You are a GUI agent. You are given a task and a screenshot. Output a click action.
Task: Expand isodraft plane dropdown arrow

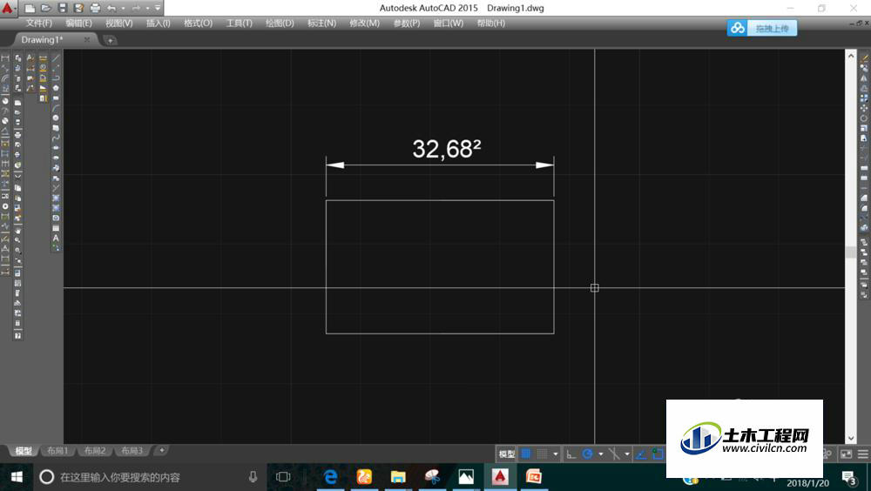(626, 454)
